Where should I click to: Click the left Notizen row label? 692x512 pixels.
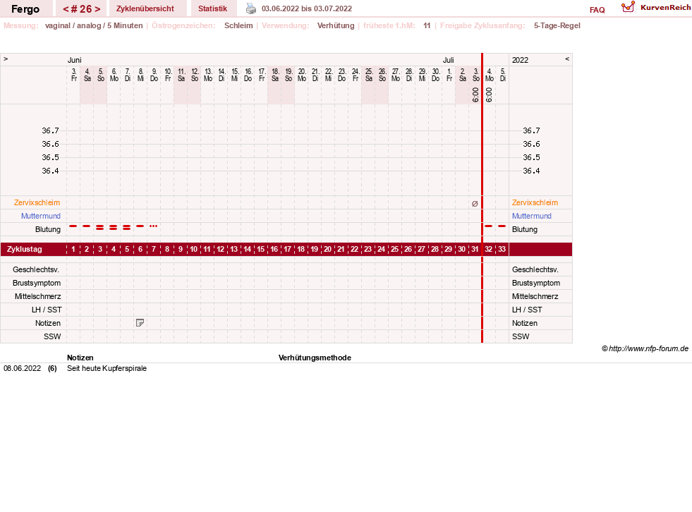coord(48,323)
